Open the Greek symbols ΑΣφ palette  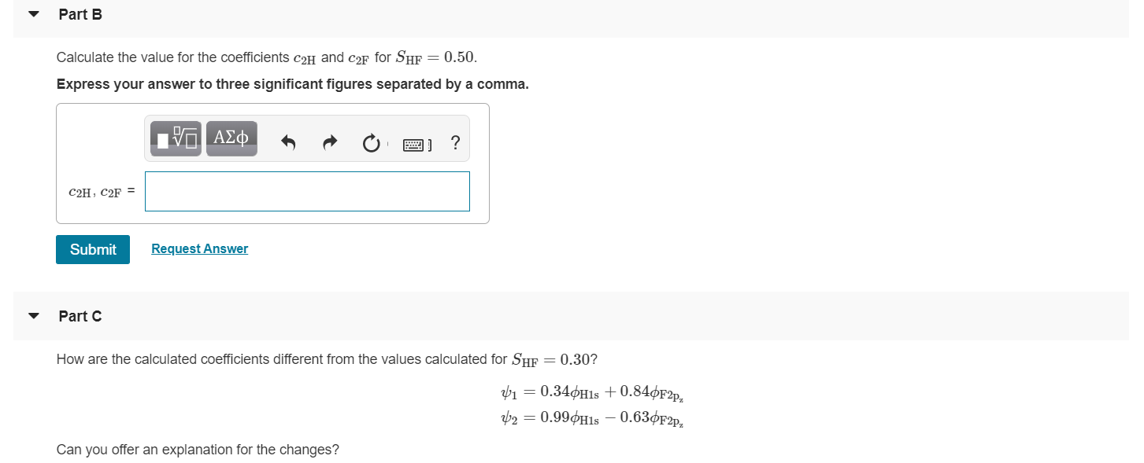(231, 138)
